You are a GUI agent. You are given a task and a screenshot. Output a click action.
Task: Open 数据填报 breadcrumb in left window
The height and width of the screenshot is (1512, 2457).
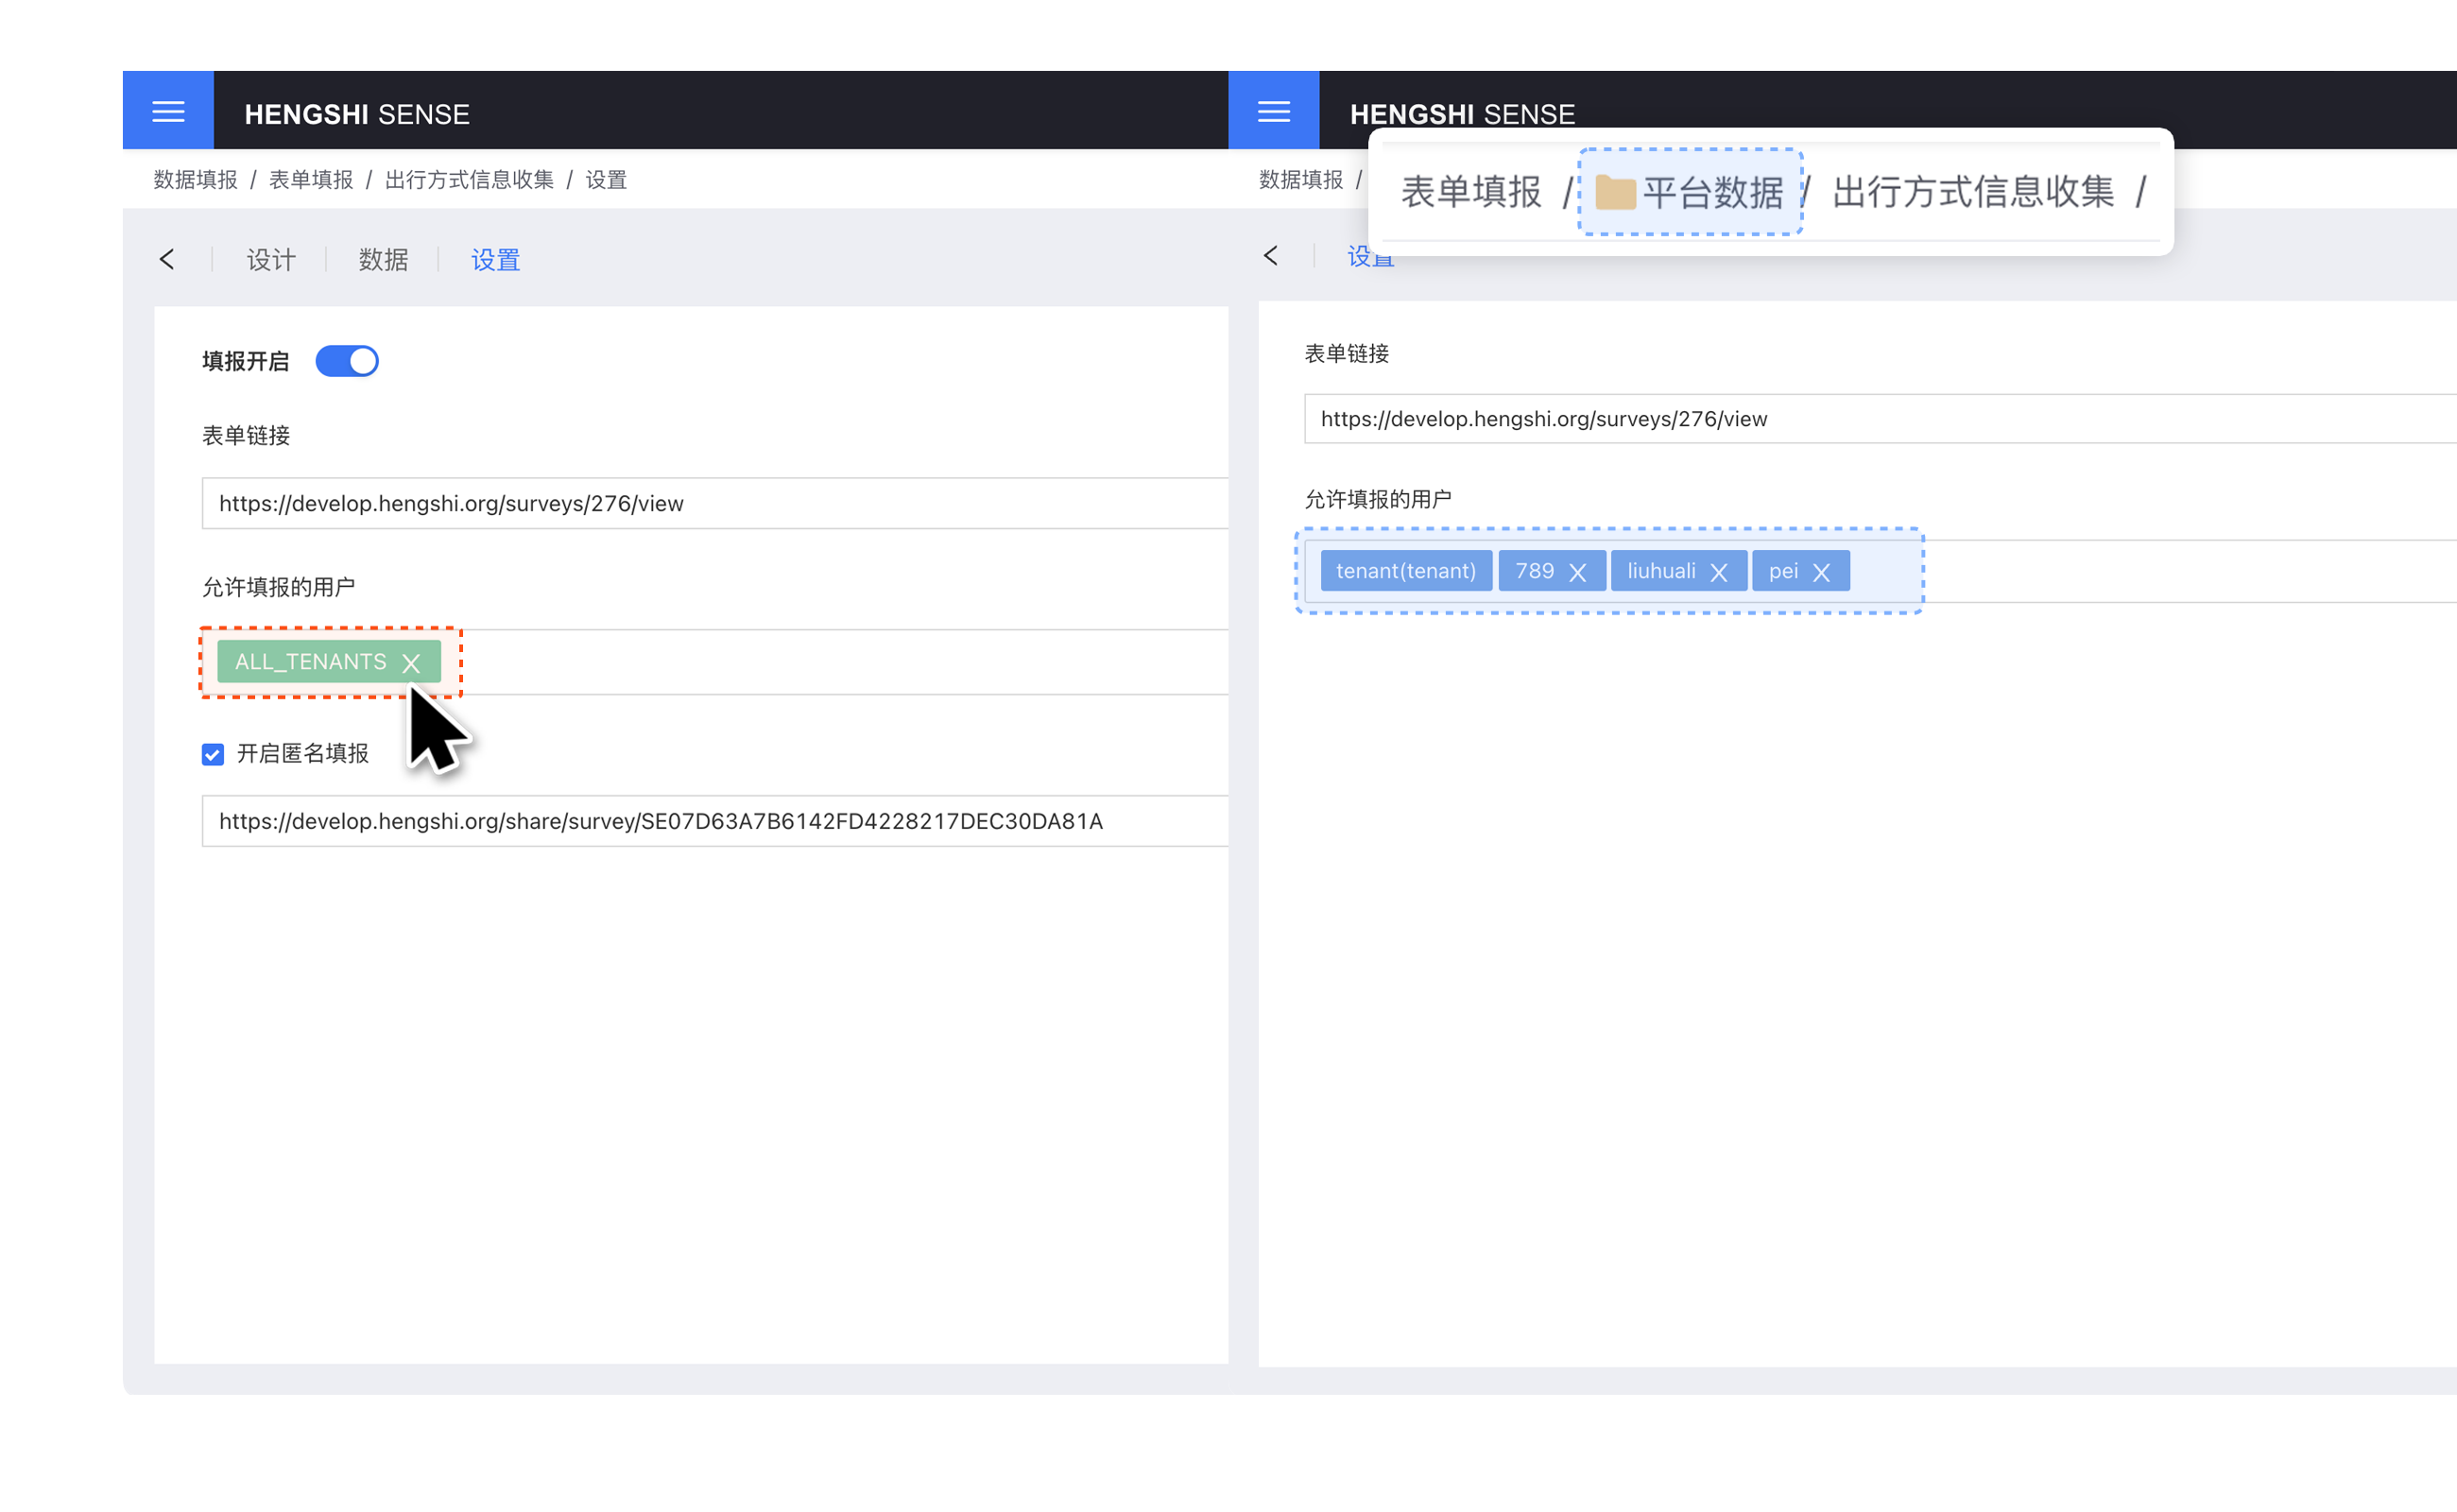[196, 180]
